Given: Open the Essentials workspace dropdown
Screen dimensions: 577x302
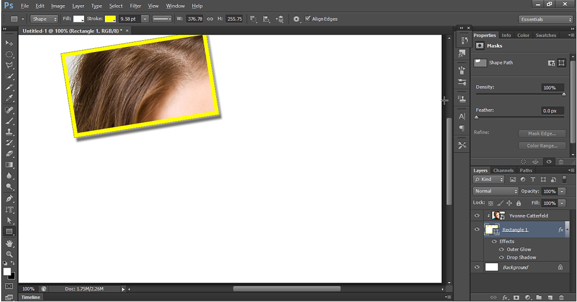Looking at the screenshot, I should pos(546,19).
